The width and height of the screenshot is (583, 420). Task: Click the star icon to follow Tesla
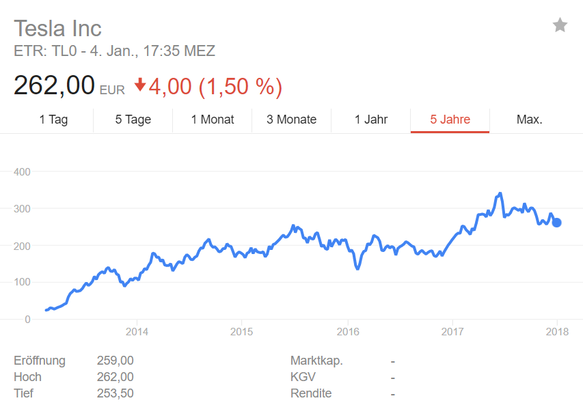point(560,26)
